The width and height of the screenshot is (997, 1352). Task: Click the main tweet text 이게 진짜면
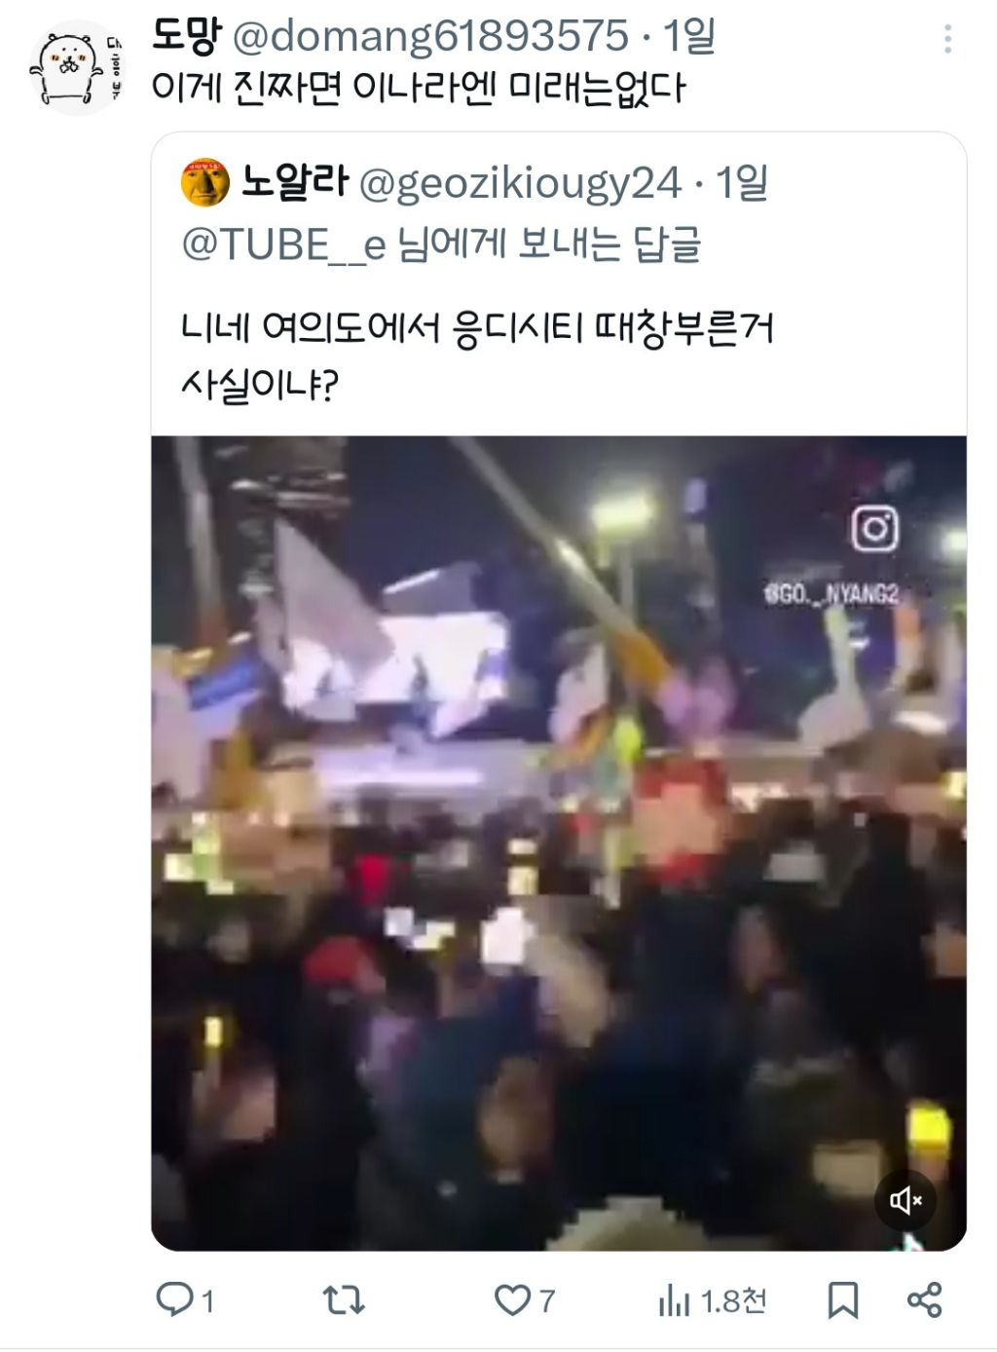(x=419, y=90)
